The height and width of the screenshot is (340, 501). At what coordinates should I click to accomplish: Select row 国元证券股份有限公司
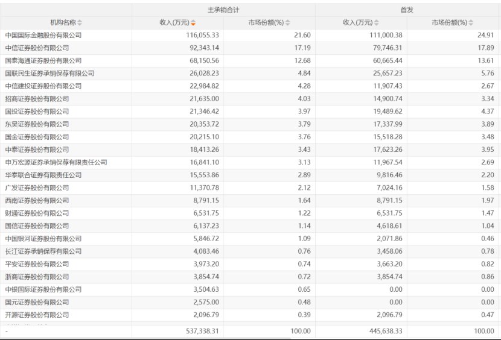point(249,303)
